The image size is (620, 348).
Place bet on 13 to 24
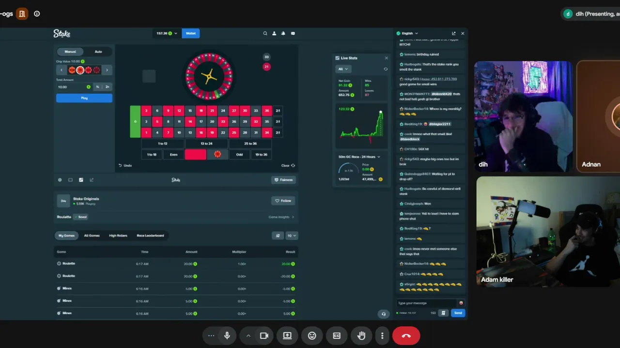point(206,144)
